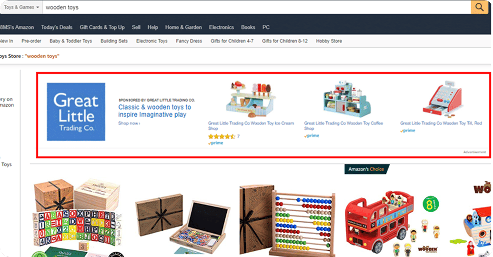Select the Building Sets subcategory
Screen dimensions: 493x257
(114, 41)
